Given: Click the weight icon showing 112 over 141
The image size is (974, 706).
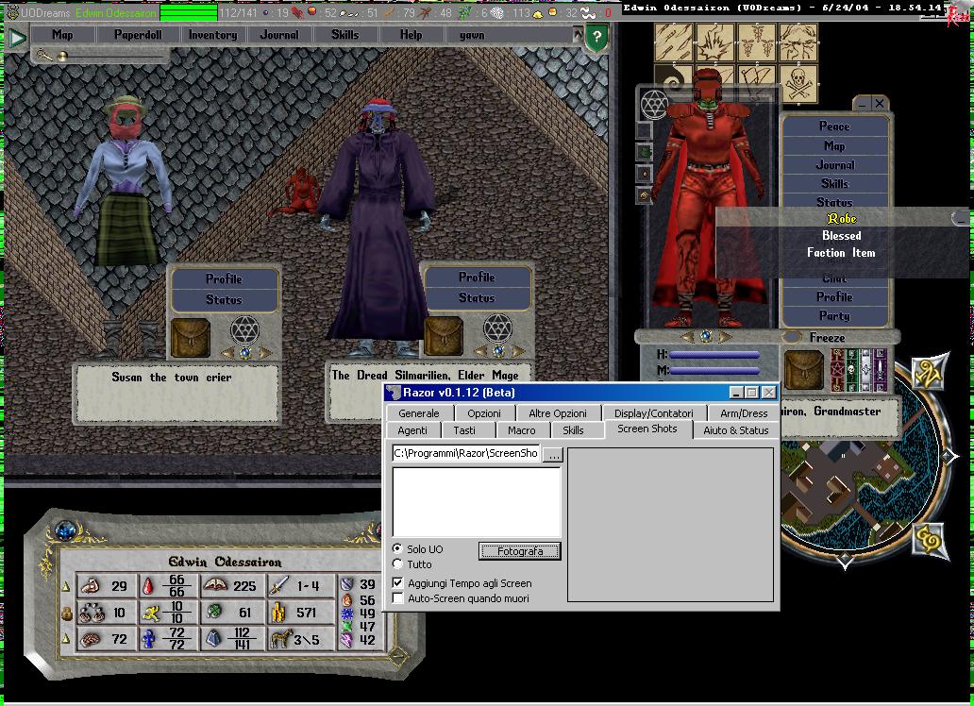Looking at the screenshot, I should [x=213, y=639].
